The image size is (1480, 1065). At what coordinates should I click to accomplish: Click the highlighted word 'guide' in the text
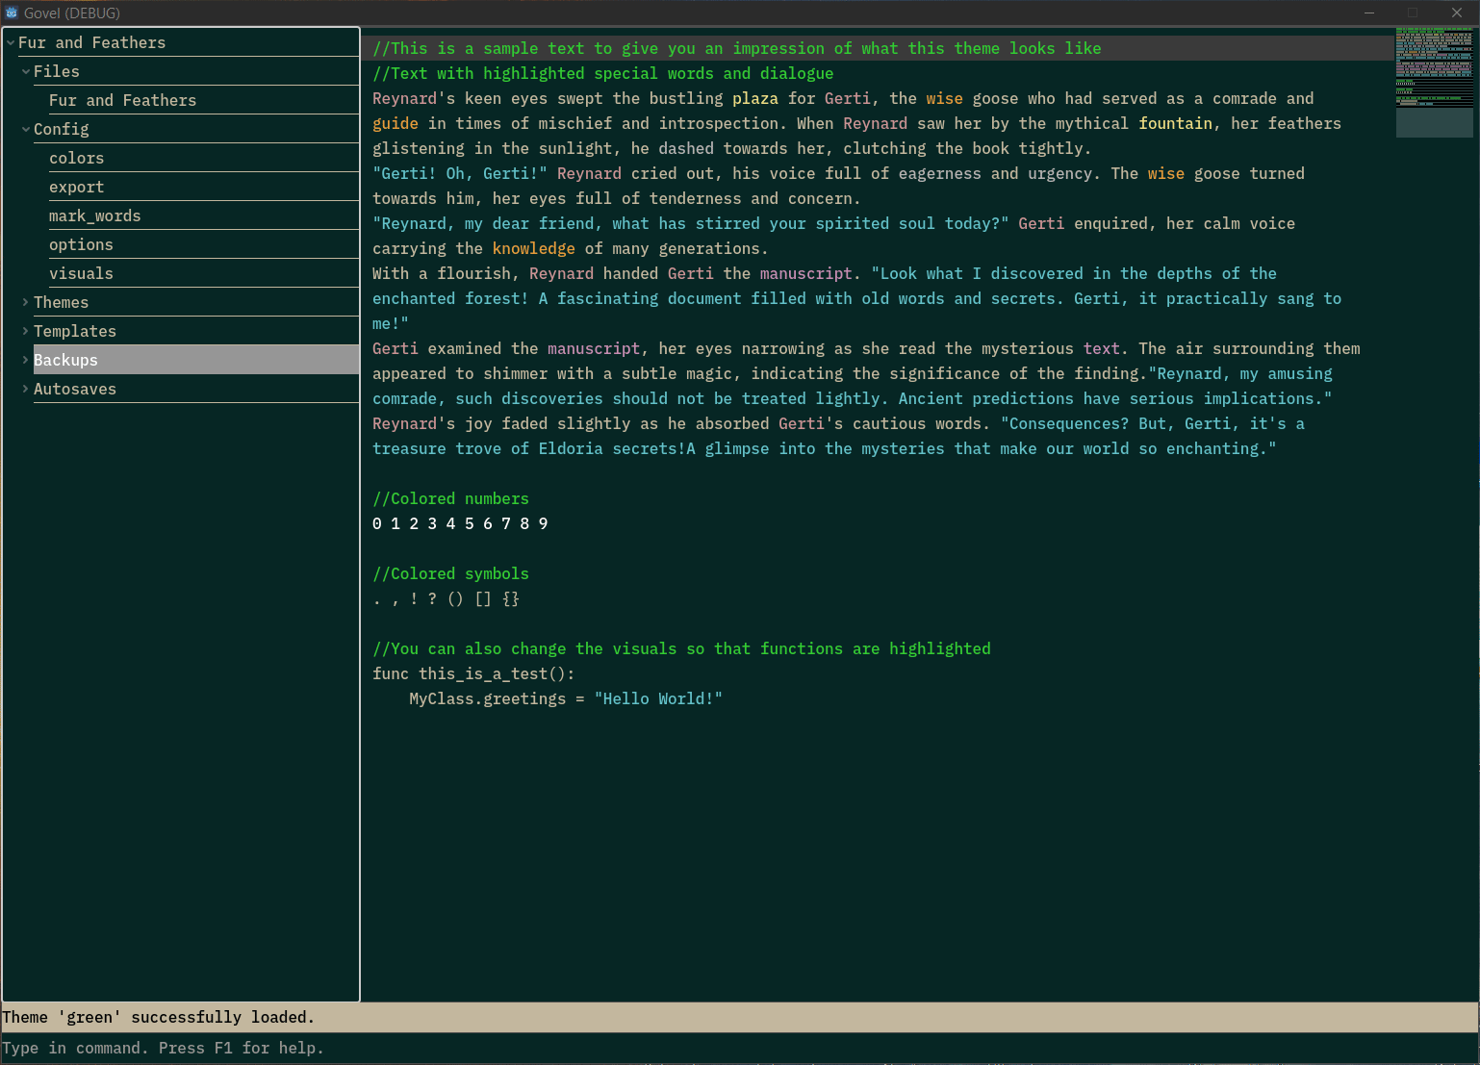click(396, 123)
